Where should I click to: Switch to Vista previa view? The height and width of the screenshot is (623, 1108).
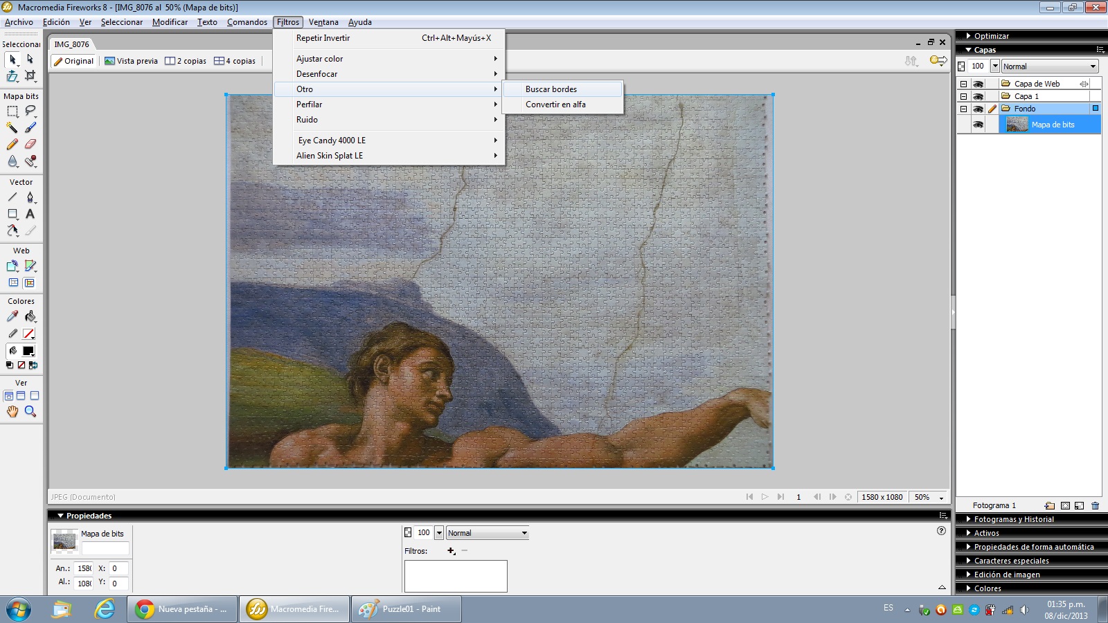click(132, 61)
